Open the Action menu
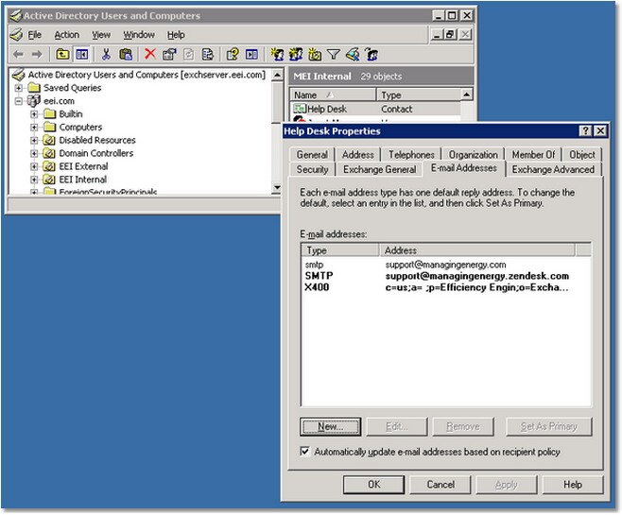The height and width of the screenshot is (515, 622). coord(66,35)
